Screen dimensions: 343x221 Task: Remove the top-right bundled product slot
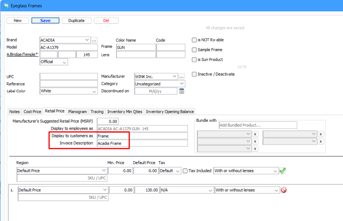coord(321,134)
